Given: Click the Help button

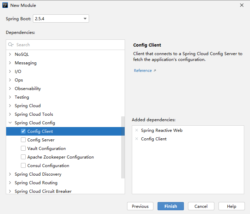Looking at the screenshot, I should pyautogui.click(x=232, y=206).
